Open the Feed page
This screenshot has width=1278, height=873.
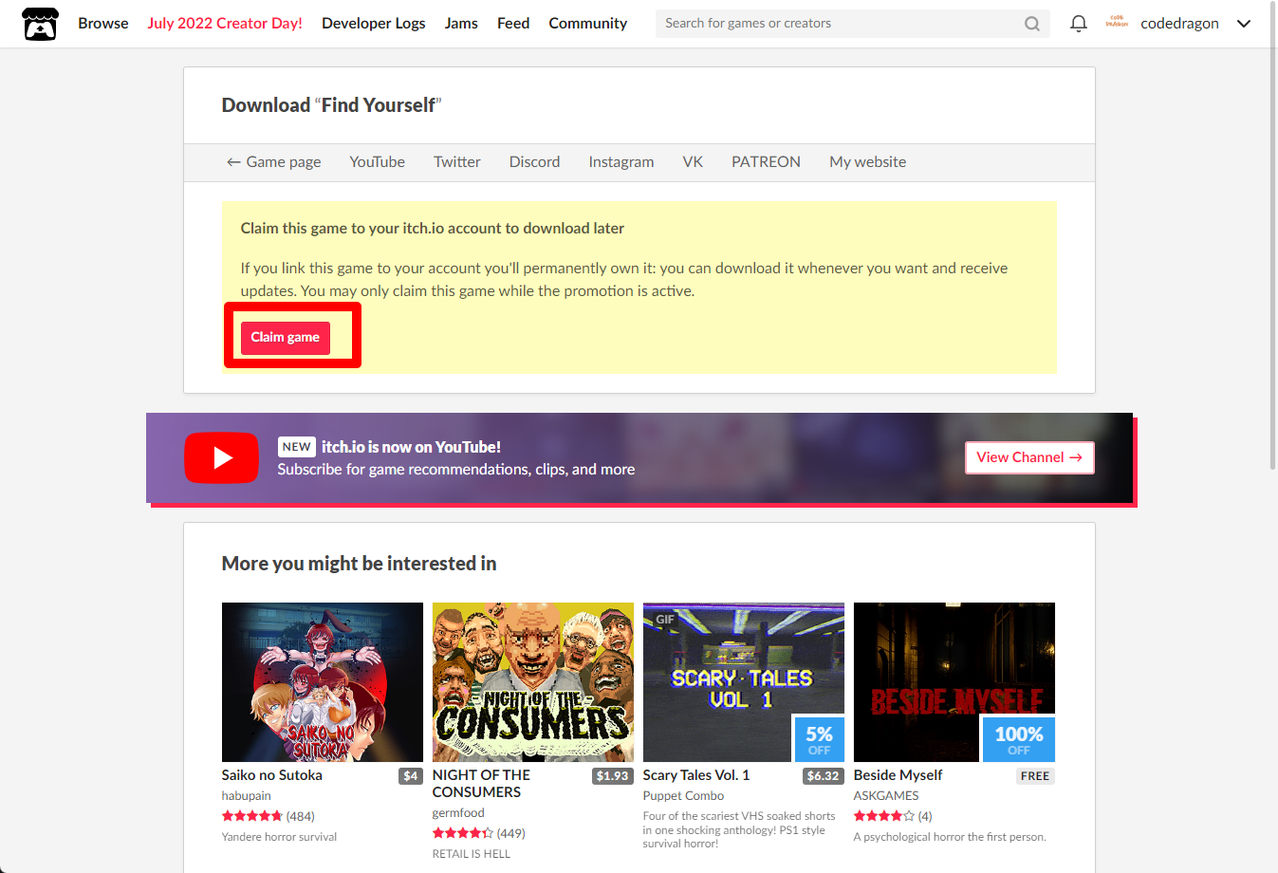point(513,24)
